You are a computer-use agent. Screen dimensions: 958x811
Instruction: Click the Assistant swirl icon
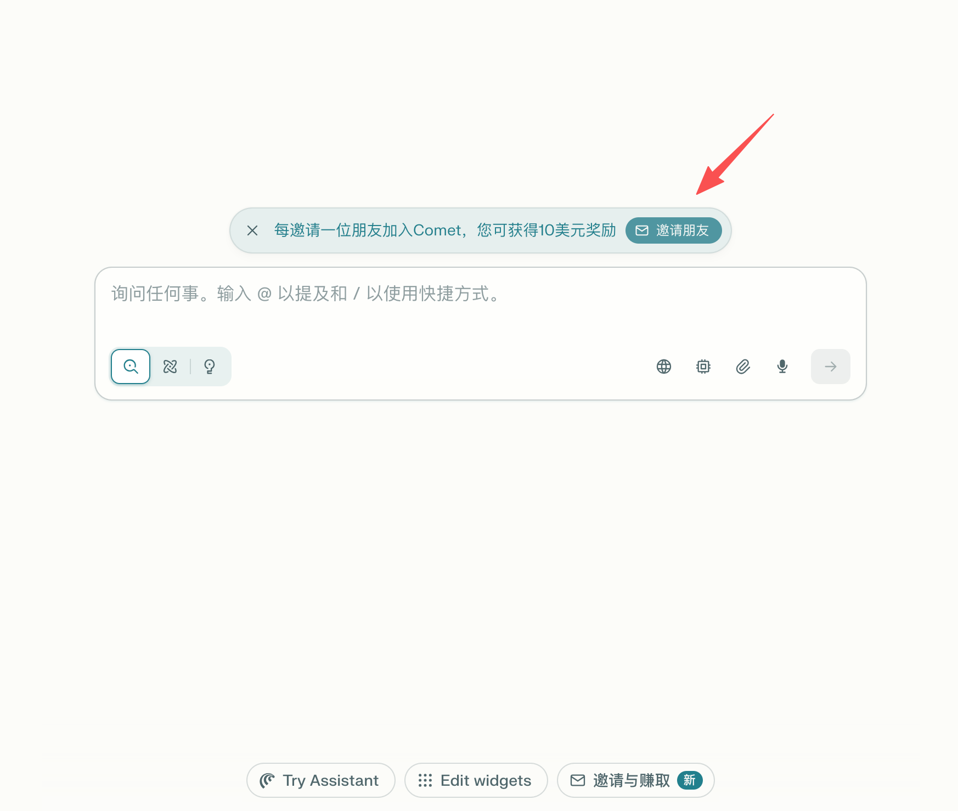267,780
